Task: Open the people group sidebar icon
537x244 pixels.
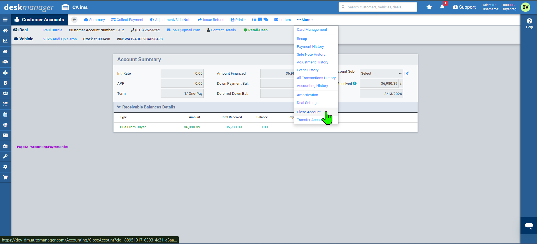Action: click(5, 93)
